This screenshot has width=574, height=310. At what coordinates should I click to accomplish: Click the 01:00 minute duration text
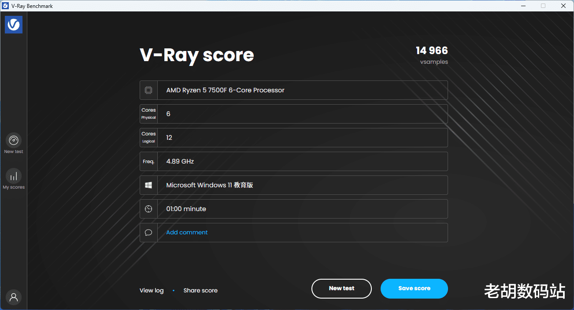pyautogui.click(x=186, y=209)
